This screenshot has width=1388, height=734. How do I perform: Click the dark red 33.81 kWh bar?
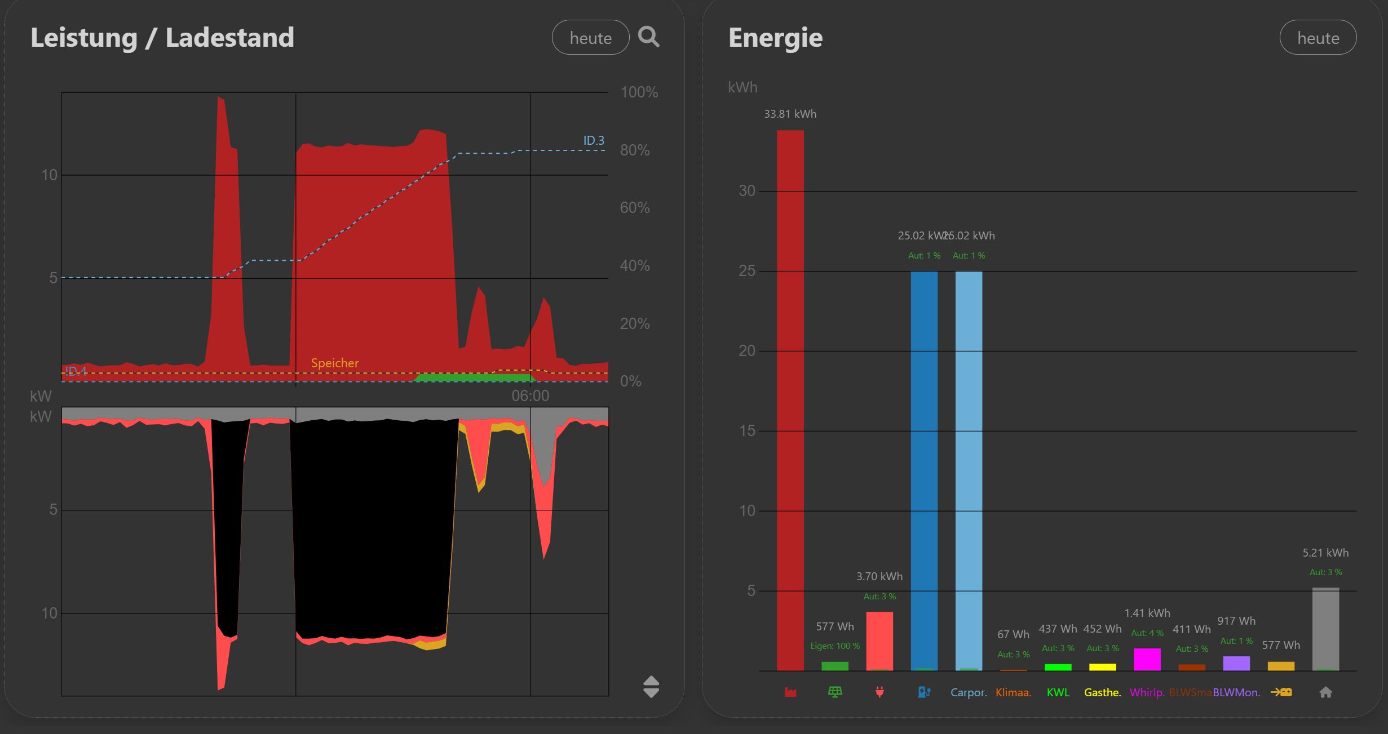click(x=790, y=400)
